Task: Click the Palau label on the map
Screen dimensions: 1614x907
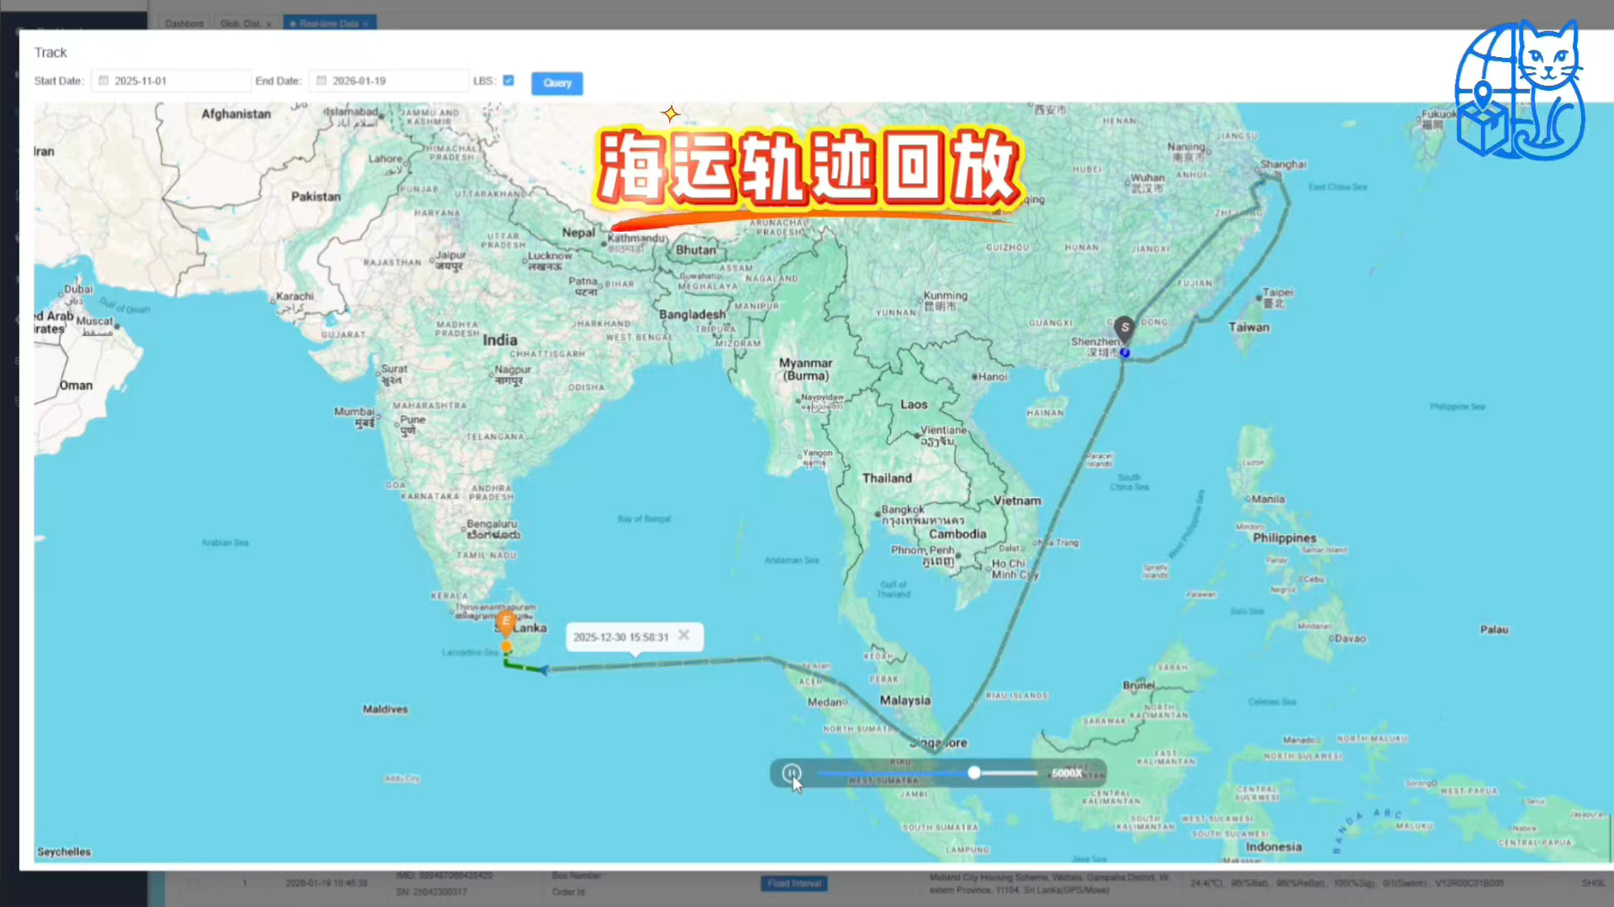Action: pyautogui.click(x=1495, y=629)
